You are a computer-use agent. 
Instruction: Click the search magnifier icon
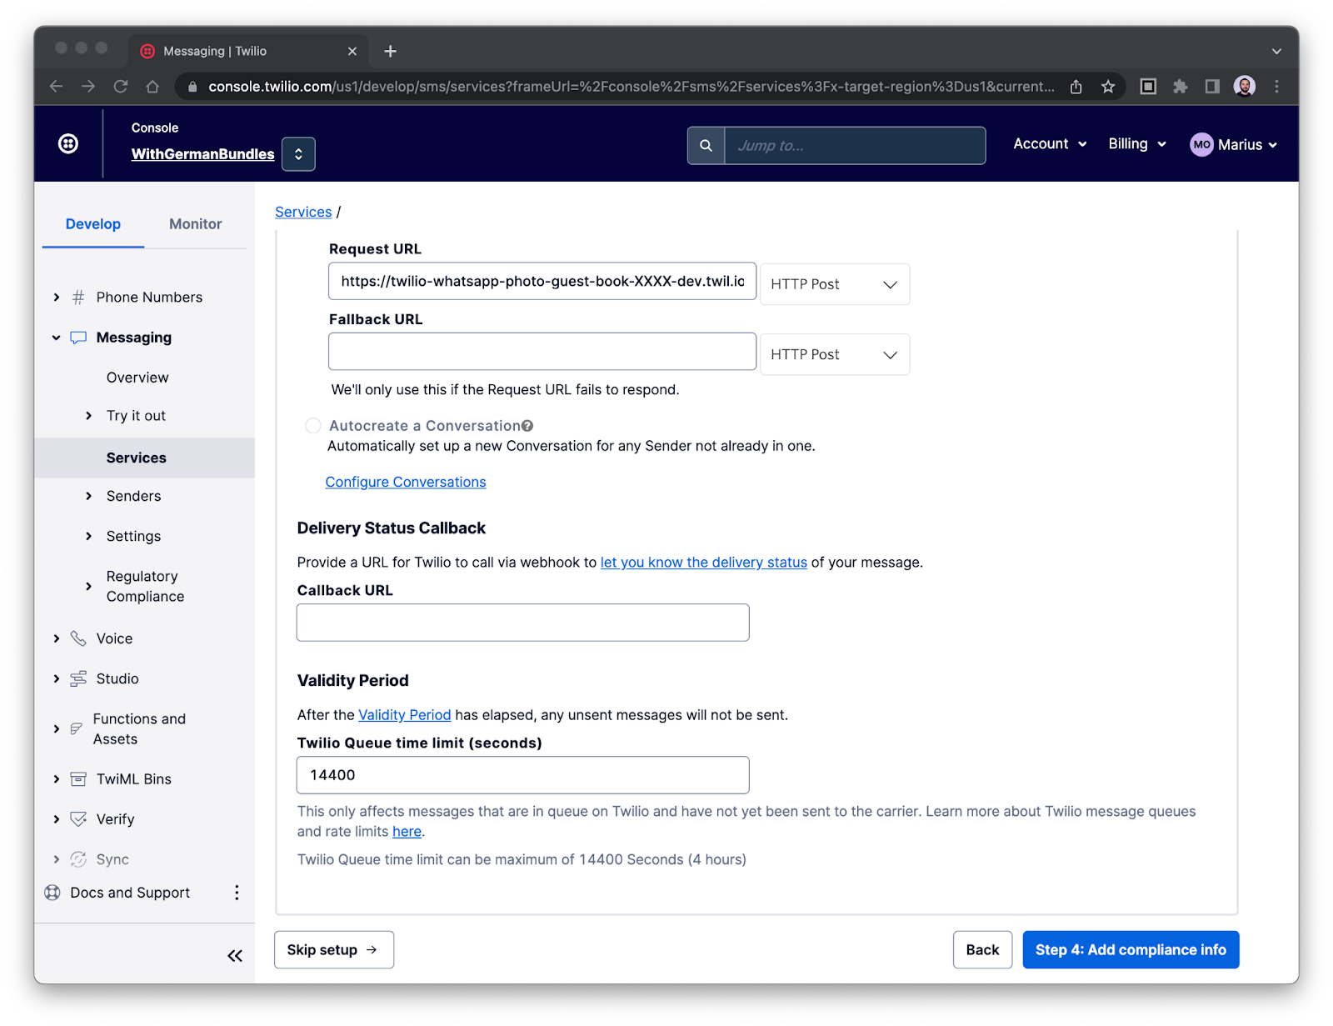coord(706,146)
